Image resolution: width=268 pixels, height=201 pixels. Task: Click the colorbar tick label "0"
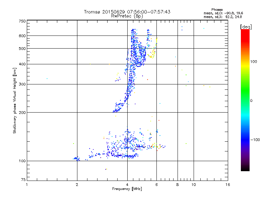(x=251, y=101)
